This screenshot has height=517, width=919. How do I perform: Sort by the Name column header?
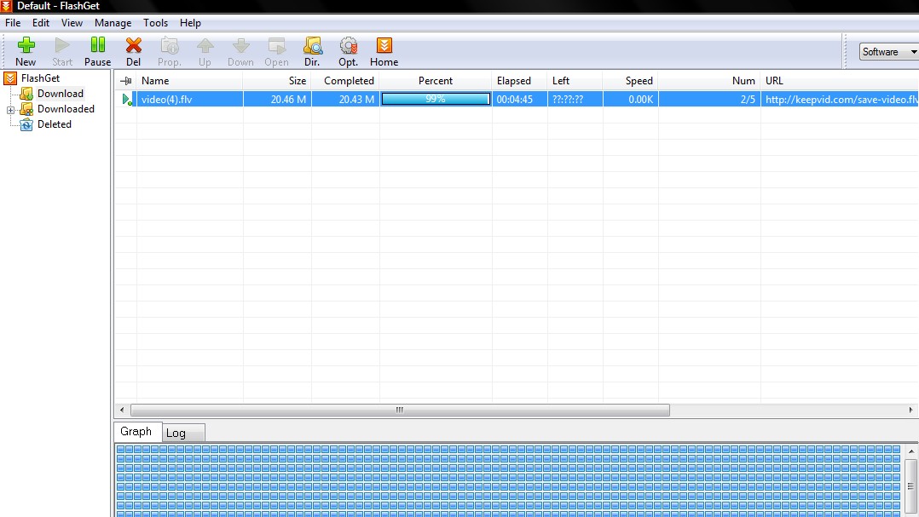[189, 81]
